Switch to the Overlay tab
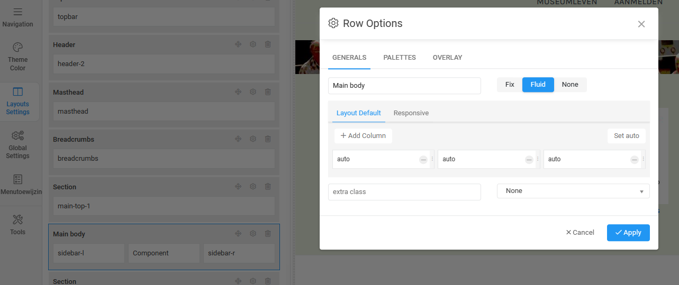 pos(447,58)
